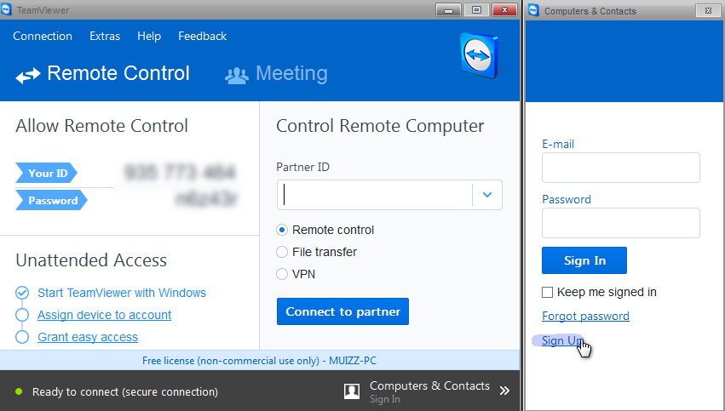Viewport: 725px width, 411px height.
Task: Select the File transfer radio option
Action: pos(283,252)
